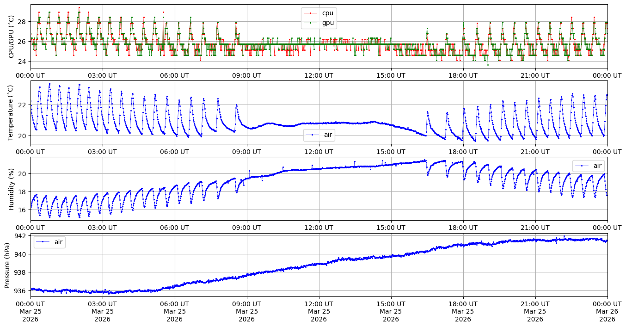Click the air legend in Temperature plot
Viewport: 626px width, 327px height.
319,135
